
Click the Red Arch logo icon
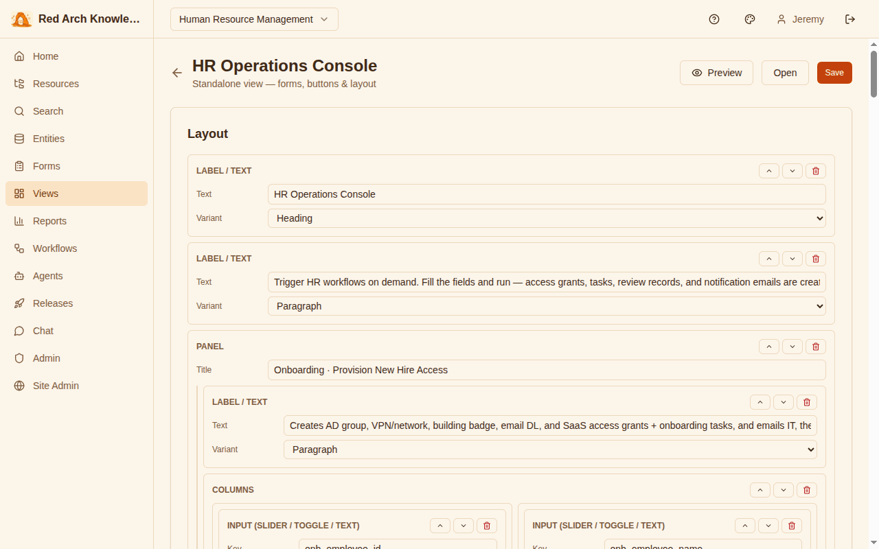[21, 19]
